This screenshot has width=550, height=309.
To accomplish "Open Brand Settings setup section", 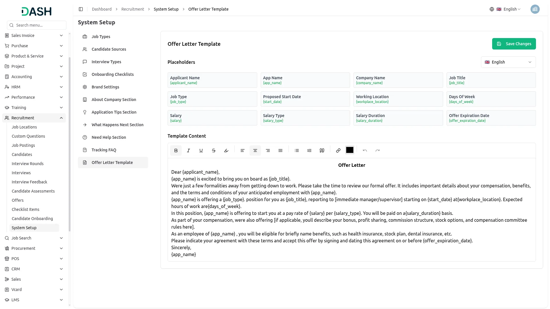I will [105, 87].
